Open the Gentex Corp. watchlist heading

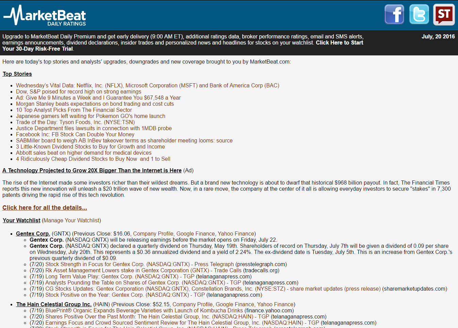(x=33, y=234)
